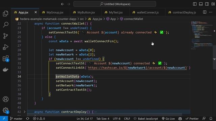Viewport: 216px width, 121px height.
Task: Synchronize changes in status bar
Action: tap(28, 119)
